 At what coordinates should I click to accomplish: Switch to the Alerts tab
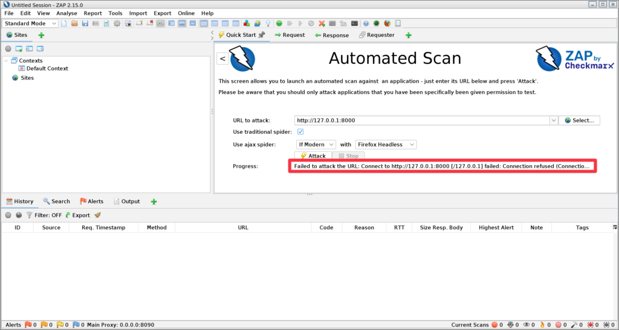pos(92,201)
